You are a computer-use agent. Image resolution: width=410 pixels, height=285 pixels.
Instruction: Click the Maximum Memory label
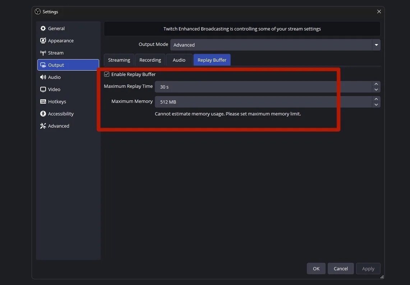click(x=132, y=101)
